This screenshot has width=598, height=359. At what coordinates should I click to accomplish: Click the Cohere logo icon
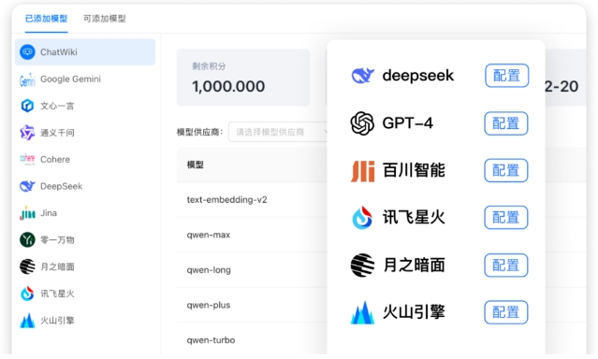click(27, 159)
